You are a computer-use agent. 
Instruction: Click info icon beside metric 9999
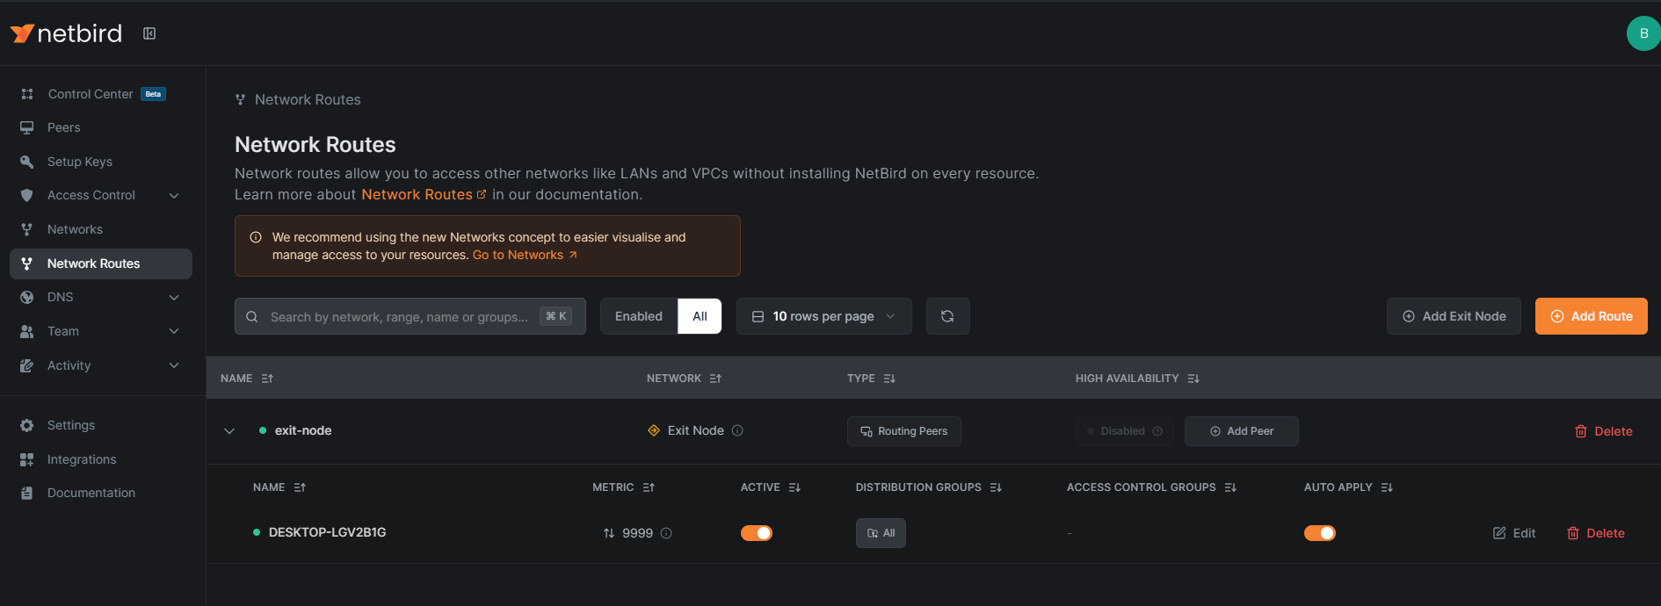point(666,533)
